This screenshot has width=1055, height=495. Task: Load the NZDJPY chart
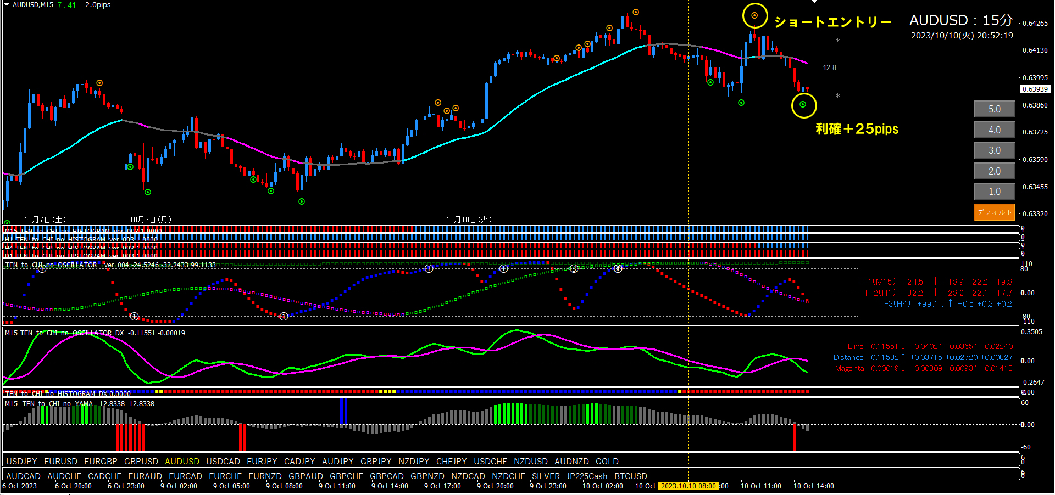click(414, 462)
